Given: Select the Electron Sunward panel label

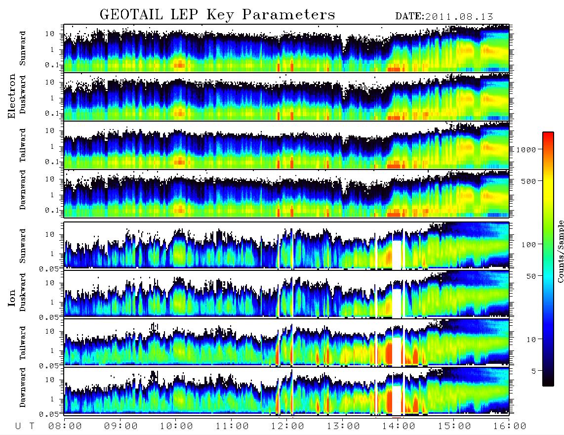Looking at the screenshot, I should [x=23, y=48].
